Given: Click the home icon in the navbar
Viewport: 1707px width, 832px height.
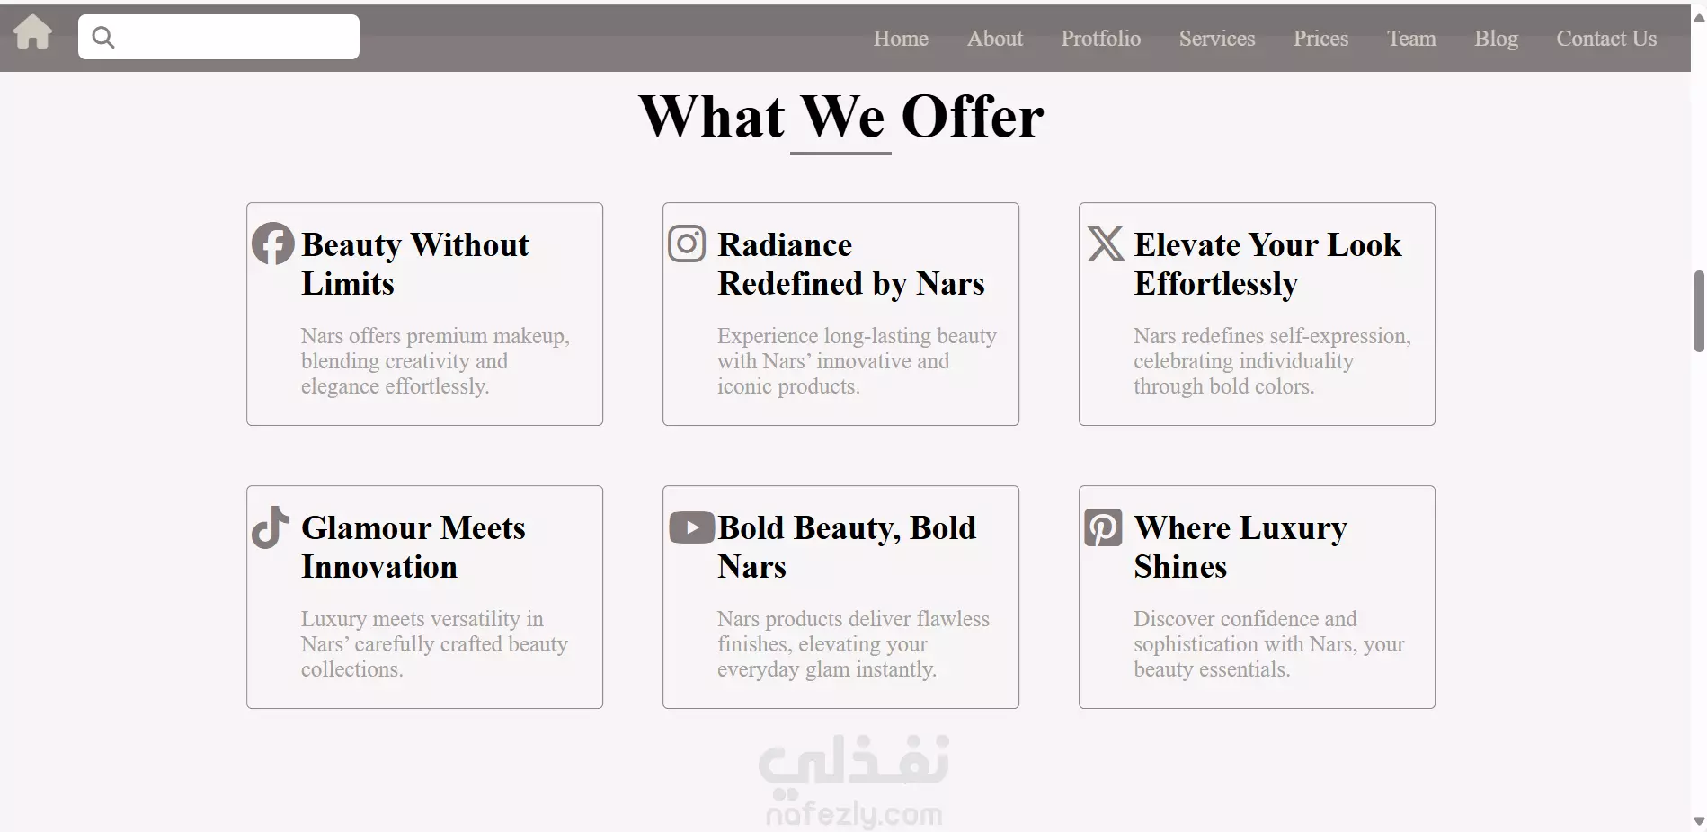Looking at the screenshot, I should 32,32.
